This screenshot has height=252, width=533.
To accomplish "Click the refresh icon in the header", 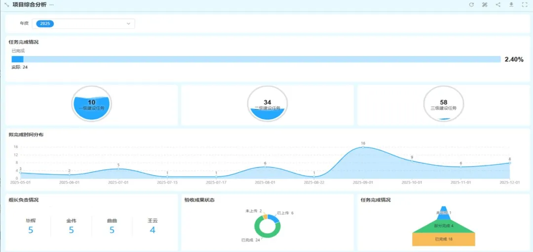I will pos(471,4).
